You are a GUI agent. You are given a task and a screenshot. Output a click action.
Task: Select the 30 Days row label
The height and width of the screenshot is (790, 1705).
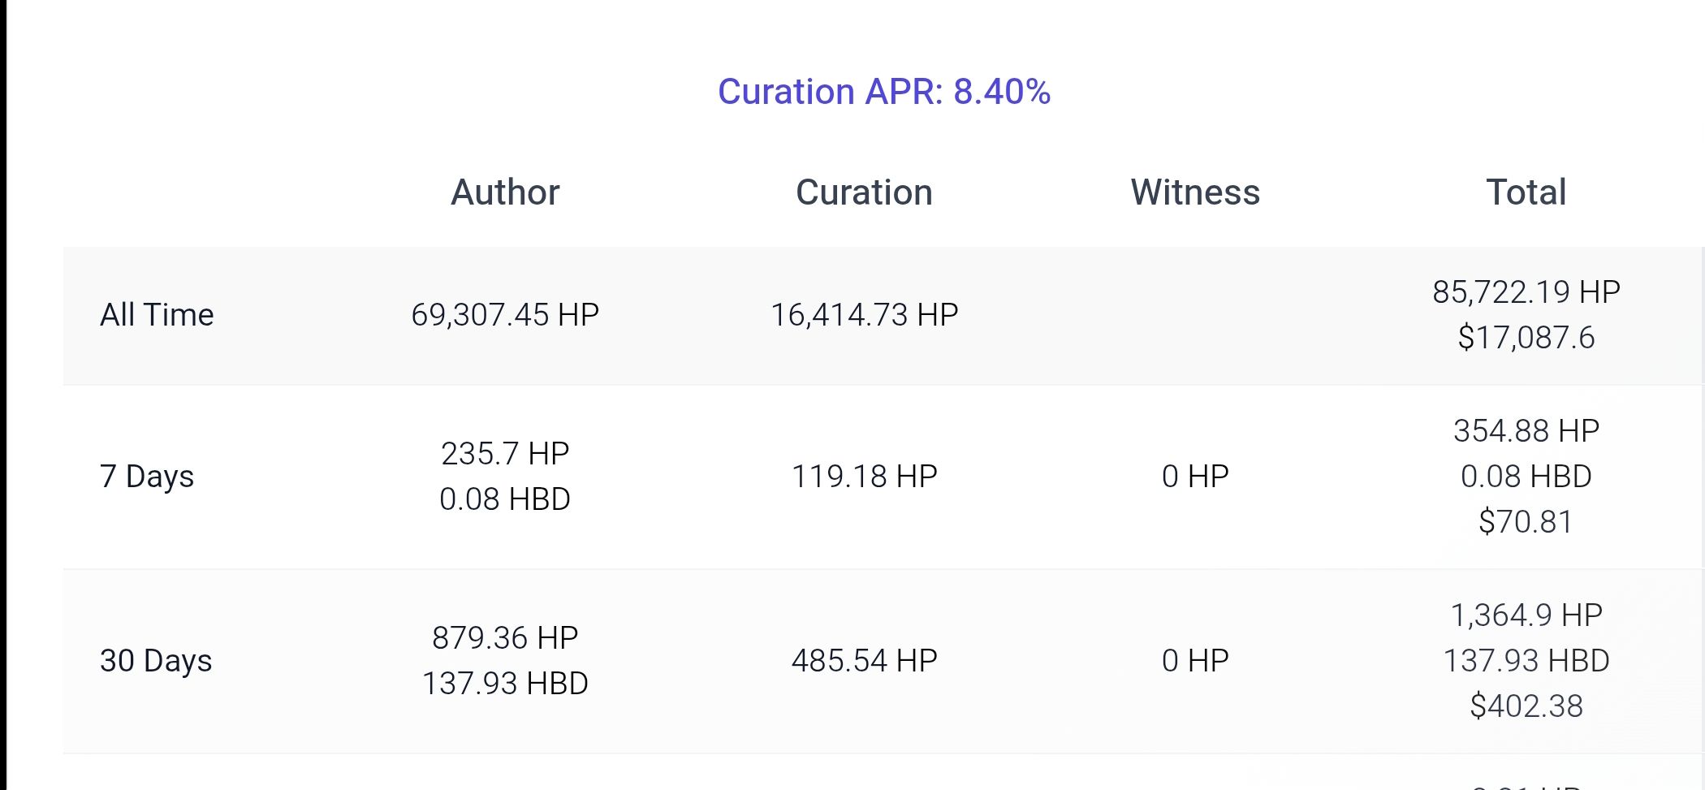156,660
